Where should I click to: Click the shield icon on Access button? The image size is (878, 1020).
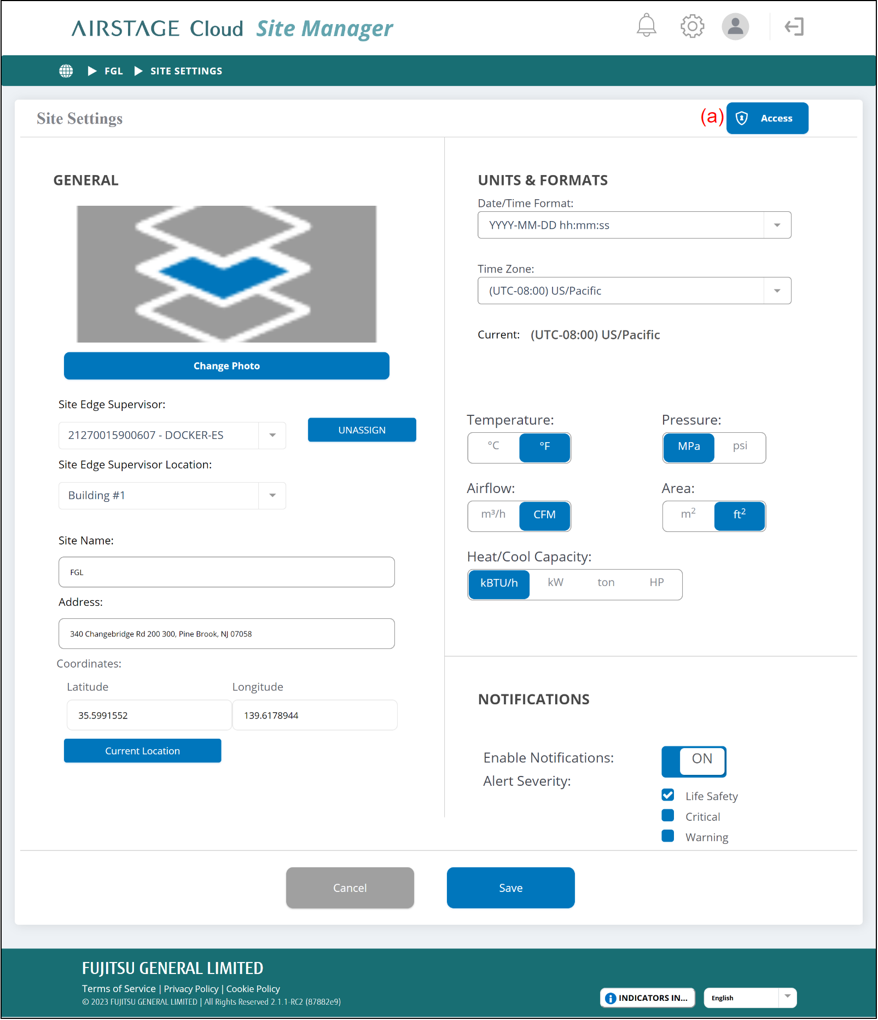(x=742, y=118)
